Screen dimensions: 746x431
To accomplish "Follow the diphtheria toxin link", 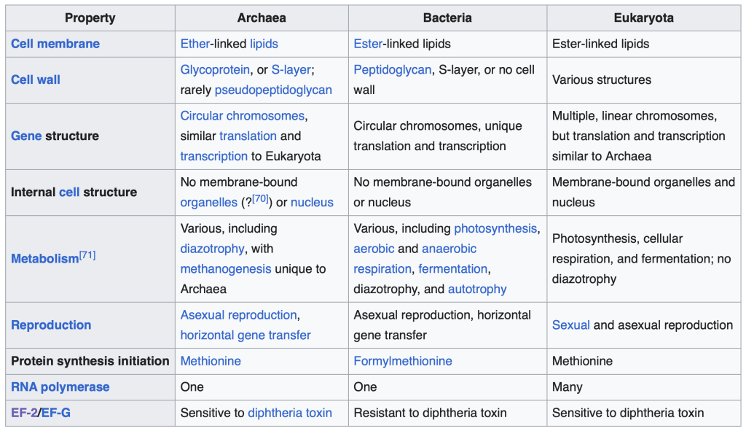I will point(290,413).
